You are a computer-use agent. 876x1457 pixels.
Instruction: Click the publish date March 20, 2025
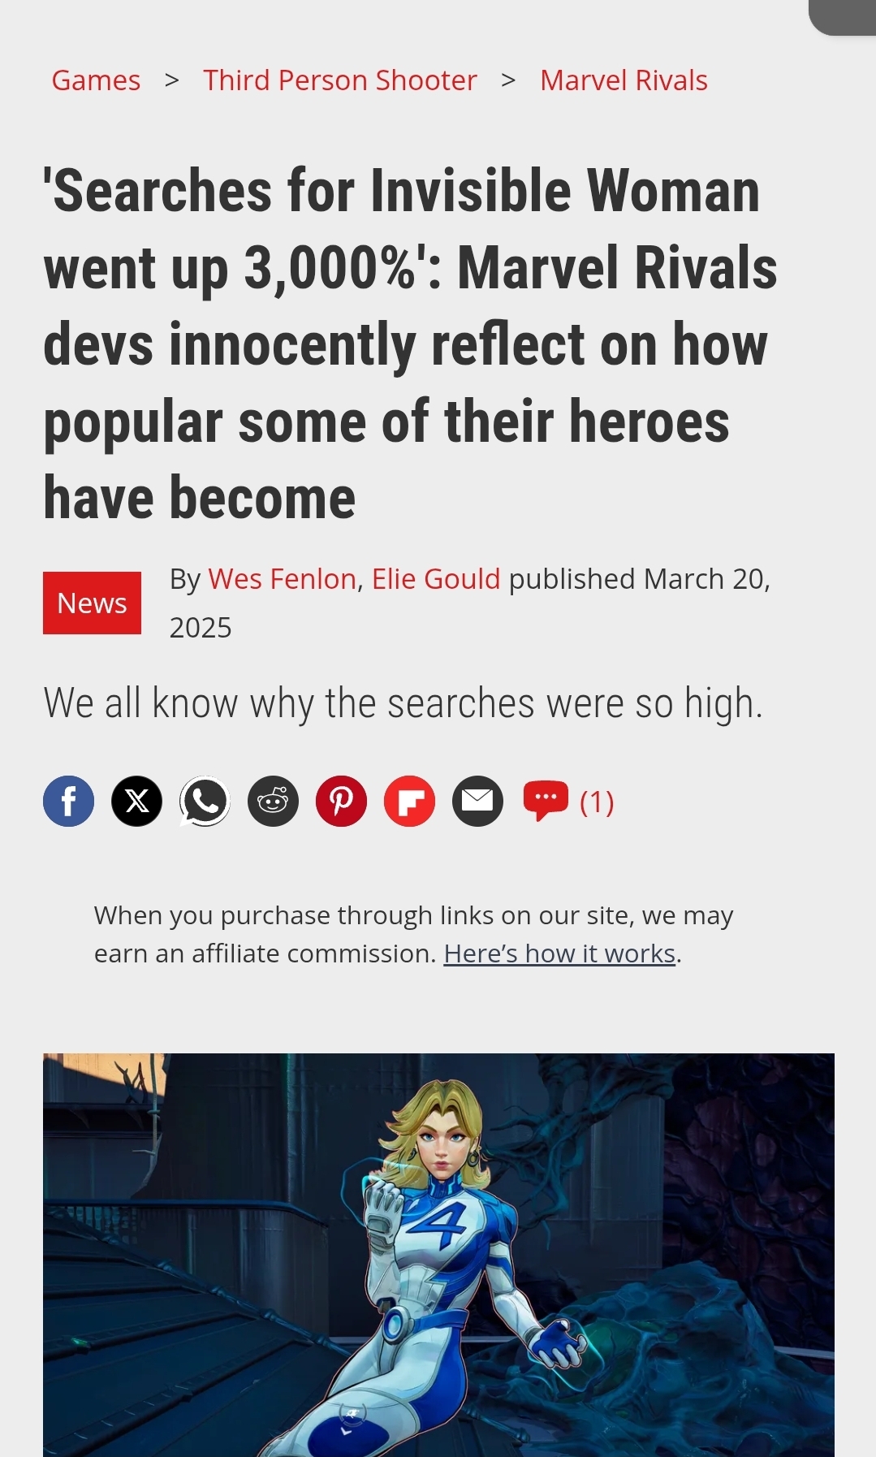[x=469, y=603]
